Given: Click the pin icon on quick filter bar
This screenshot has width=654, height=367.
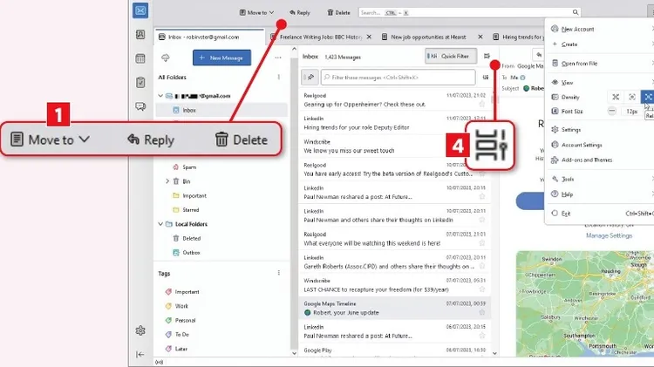Looking at the screenshot, I should 310,78.
